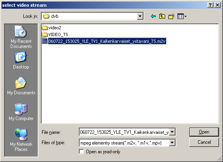
Task: Click the Up One Level folder icon
Action: coord(162,16)
